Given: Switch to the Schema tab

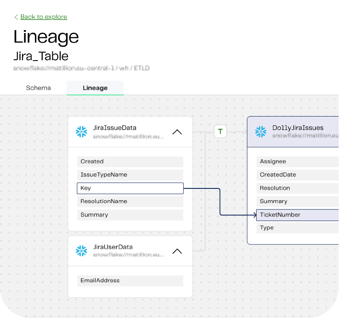Looking at the screenshot, I should click(x=38, y=88).
